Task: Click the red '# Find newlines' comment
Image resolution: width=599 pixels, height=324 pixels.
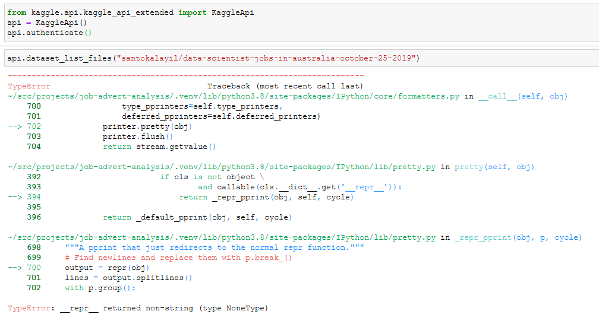Action: point(178,258)
